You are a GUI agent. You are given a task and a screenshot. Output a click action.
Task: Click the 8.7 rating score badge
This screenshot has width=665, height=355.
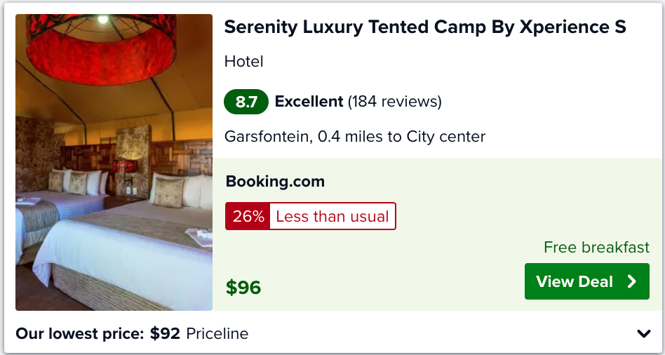click(246, 102)
